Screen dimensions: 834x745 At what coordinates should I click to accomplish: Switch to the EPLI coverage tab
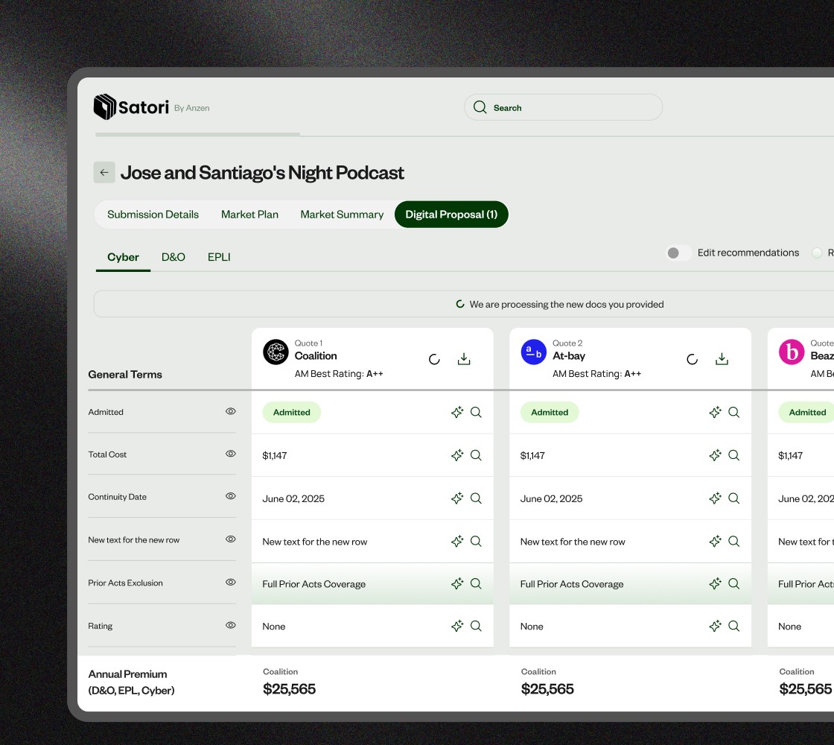pyautogui.click(x=219, y=257)
